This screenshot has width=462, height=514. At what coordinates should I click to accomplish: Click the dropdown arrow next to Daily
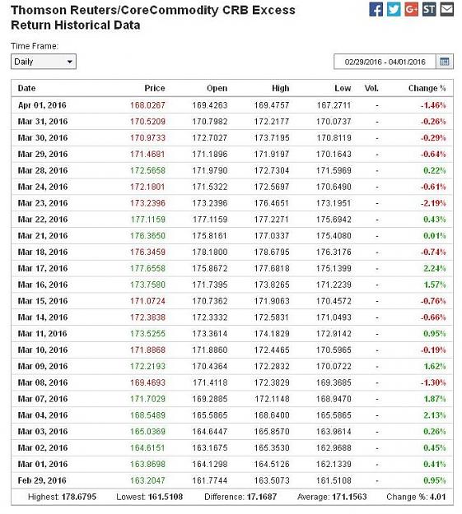coord(69,62)
